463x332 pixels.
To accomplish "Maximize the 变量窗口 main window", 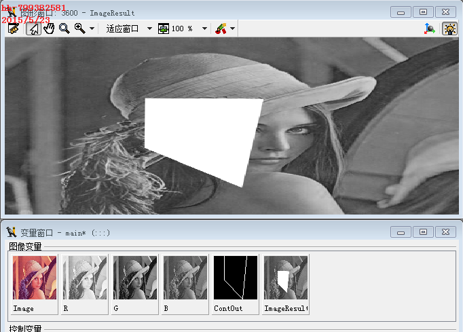I will pos(423,232).
